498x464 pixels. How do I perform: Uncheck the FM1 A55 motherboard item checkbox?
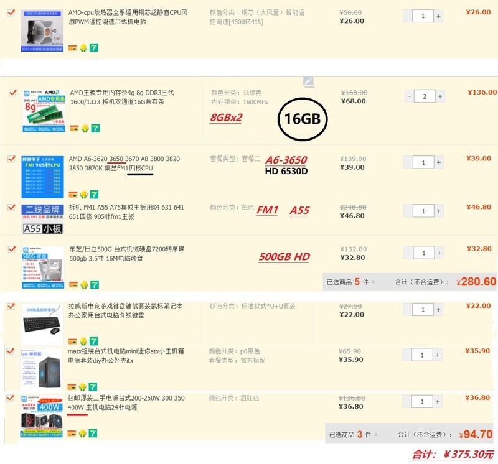[11, 207]
